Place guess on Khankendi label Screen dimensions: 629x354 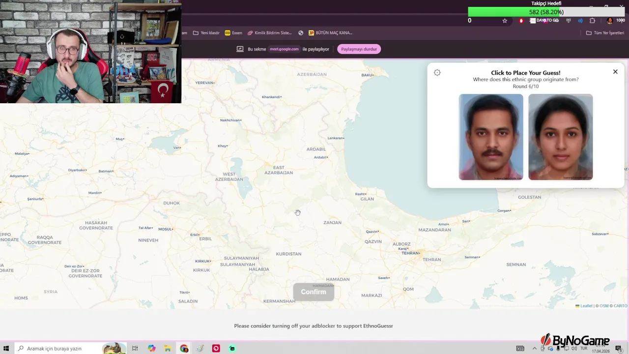click(x=271, y=97)
